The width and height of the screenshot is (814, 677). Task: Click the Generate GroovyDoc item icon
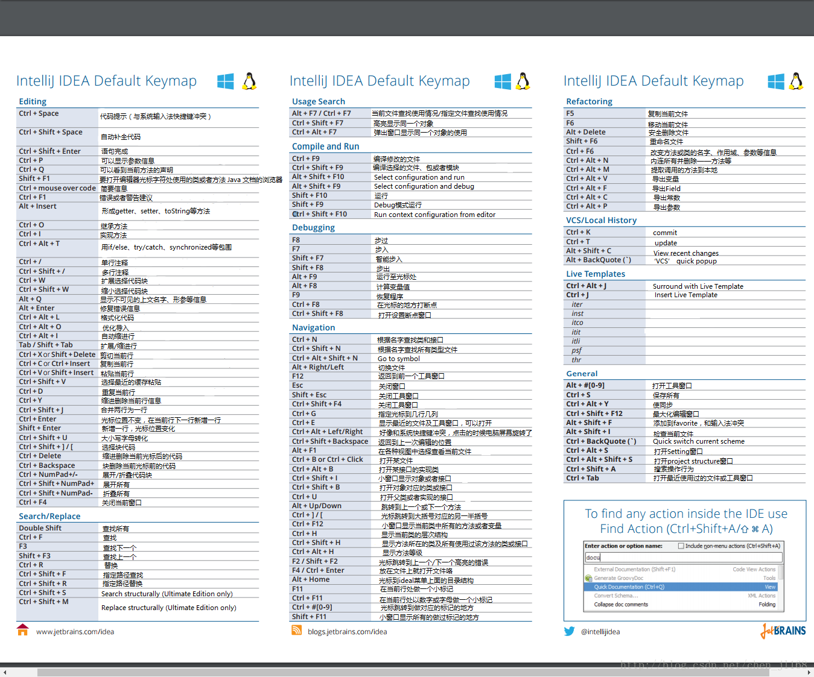point(588,578)
